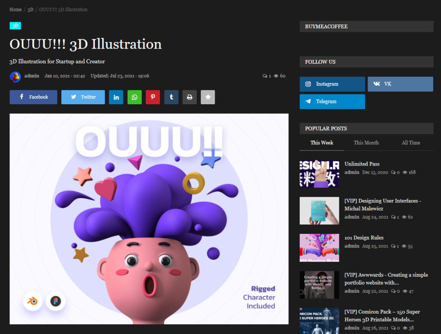441x334 pixels.
Task: Click the comments count icon below the title
Action: coord(265,76)
